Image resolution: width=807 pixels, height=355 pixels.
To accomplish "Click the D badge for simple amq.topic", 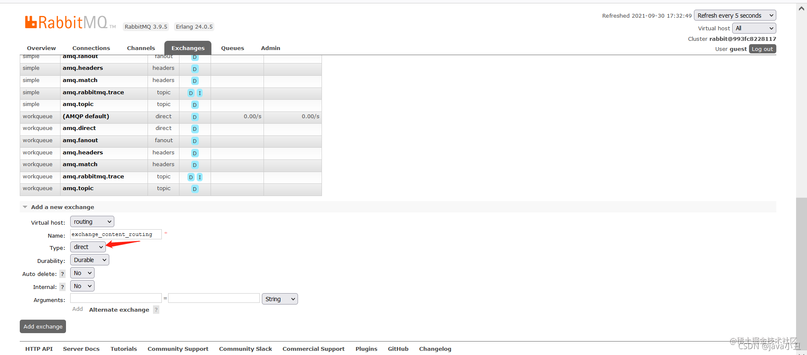I will coord(195,105).
